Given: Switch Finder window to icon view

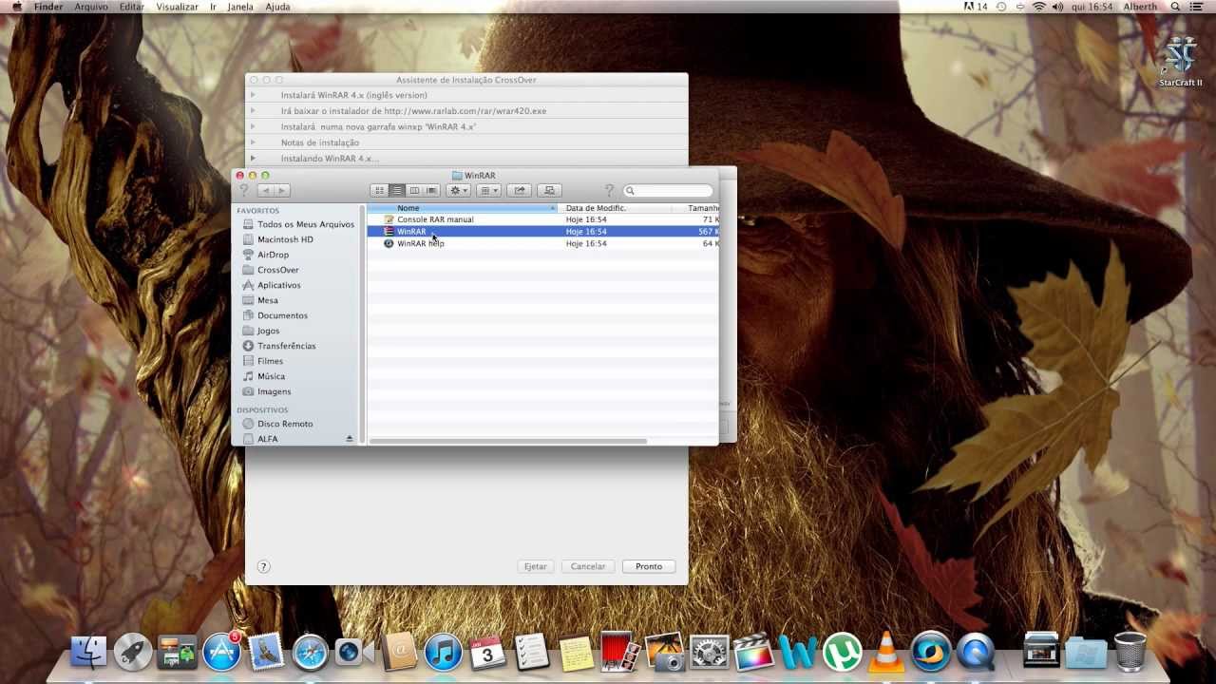Looking at the screenshot, I should coord(379,191).
